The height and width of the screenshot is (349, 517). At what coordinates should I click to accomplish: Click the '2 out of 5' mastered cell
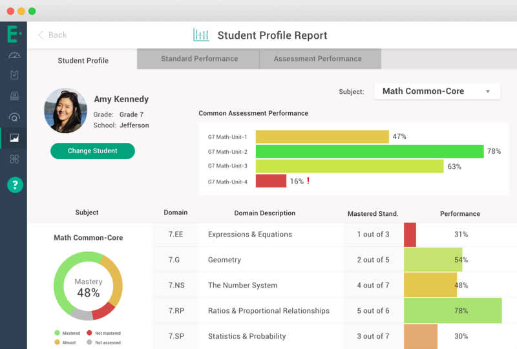(x=373, y=260)
